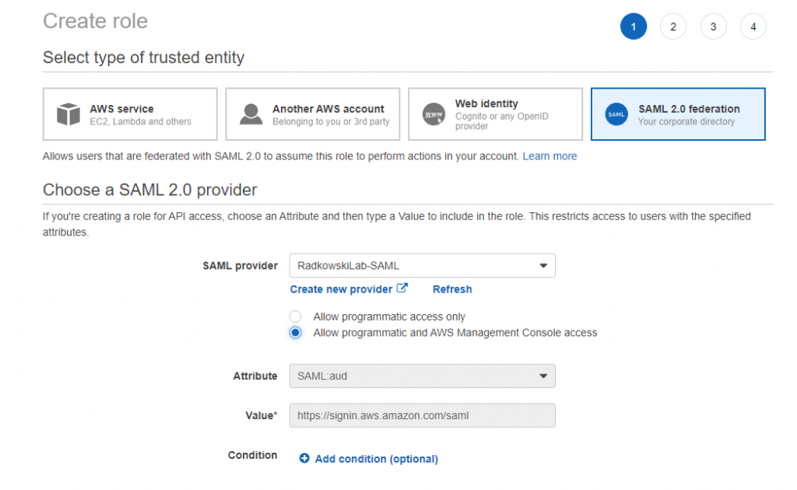
Task: Go to wizard step 2
Action: point(673,26)
